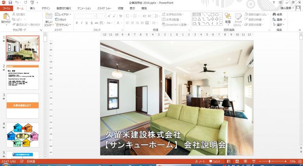
Task: Open セクション section dropdown
Action: pyautogui.click(x=63, y=25)
